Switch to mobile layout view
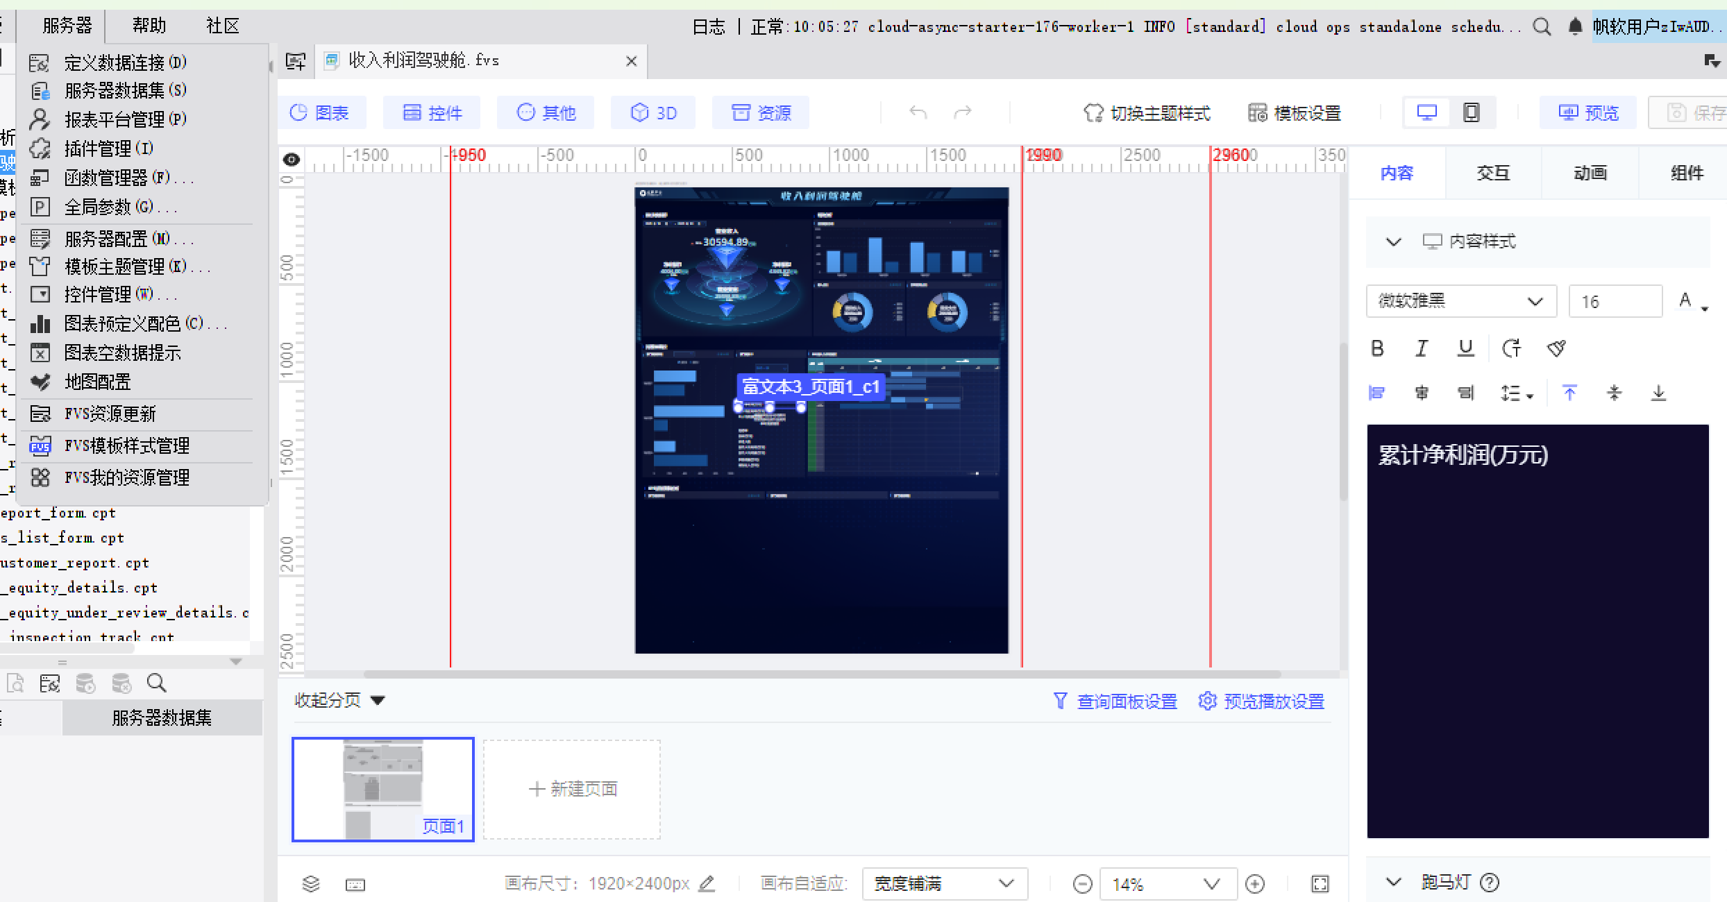The height and width of the screenshot is (902, 1727). click(x=1471, y=112)
